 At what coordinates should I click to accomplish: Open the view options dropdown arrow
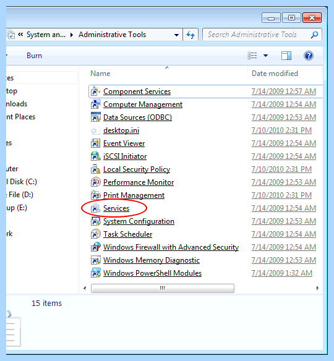265,56
